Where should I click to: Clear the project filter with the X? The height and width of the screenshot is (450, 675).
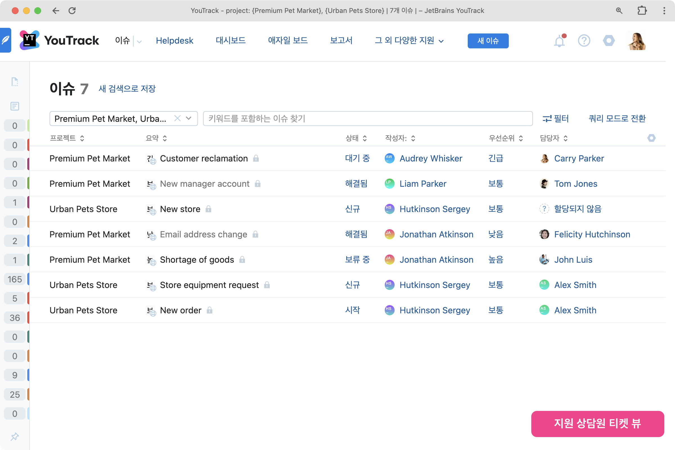tap(177, 118)
